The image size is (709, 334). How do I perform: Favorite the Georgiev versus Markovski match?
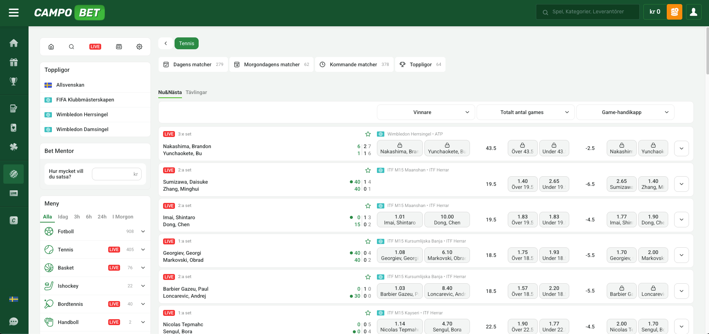pyautogui.click(x=368, y=241)
